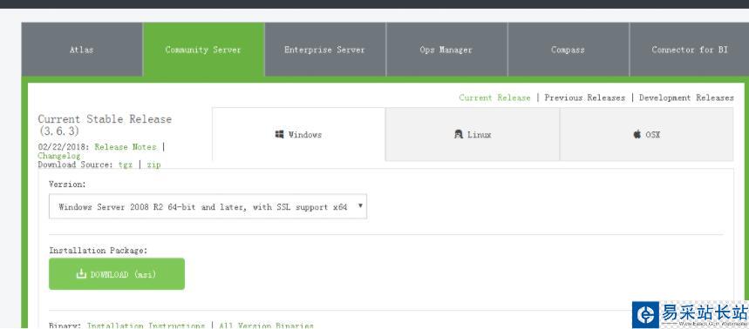Image resolution: width=749 pixels, height=329 pixels.
Task: Open the Atlas tab
Action: 82,50
